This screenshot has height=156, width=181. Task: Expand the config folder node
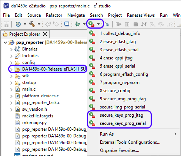[x=11, y=63]
